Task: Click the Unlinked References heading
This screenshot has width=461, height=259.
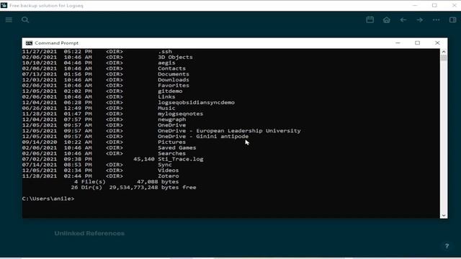Action: (x=89, y=233)
